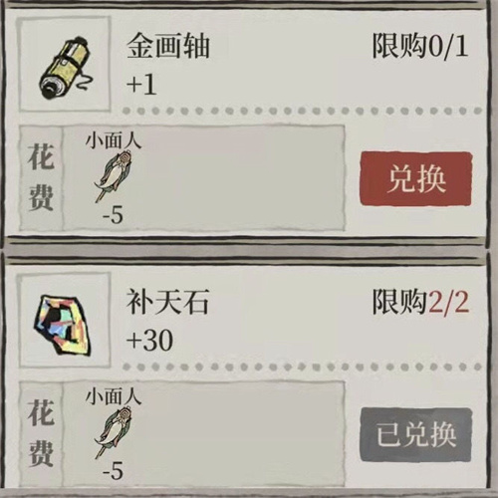Click the gray 已兑换 button
This screenshot has height=498, width=498.
(x=416, y=434)
